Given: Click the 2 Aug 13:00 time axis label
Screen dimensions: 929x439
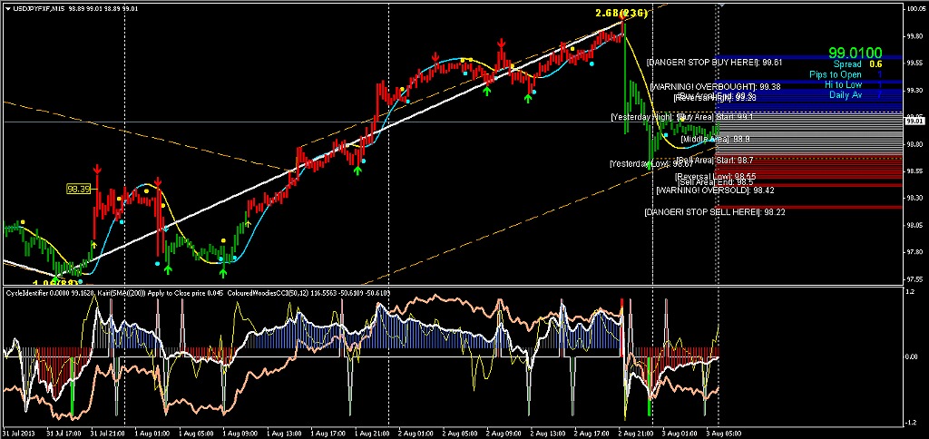Looking at the screenshot, I should pos(549,433).
